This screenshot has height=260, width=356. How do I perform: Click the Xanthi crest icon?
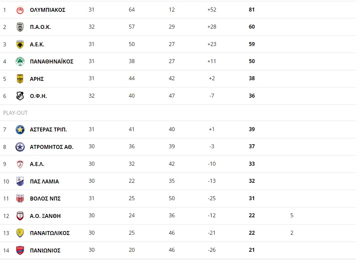(x=20, y=216)
